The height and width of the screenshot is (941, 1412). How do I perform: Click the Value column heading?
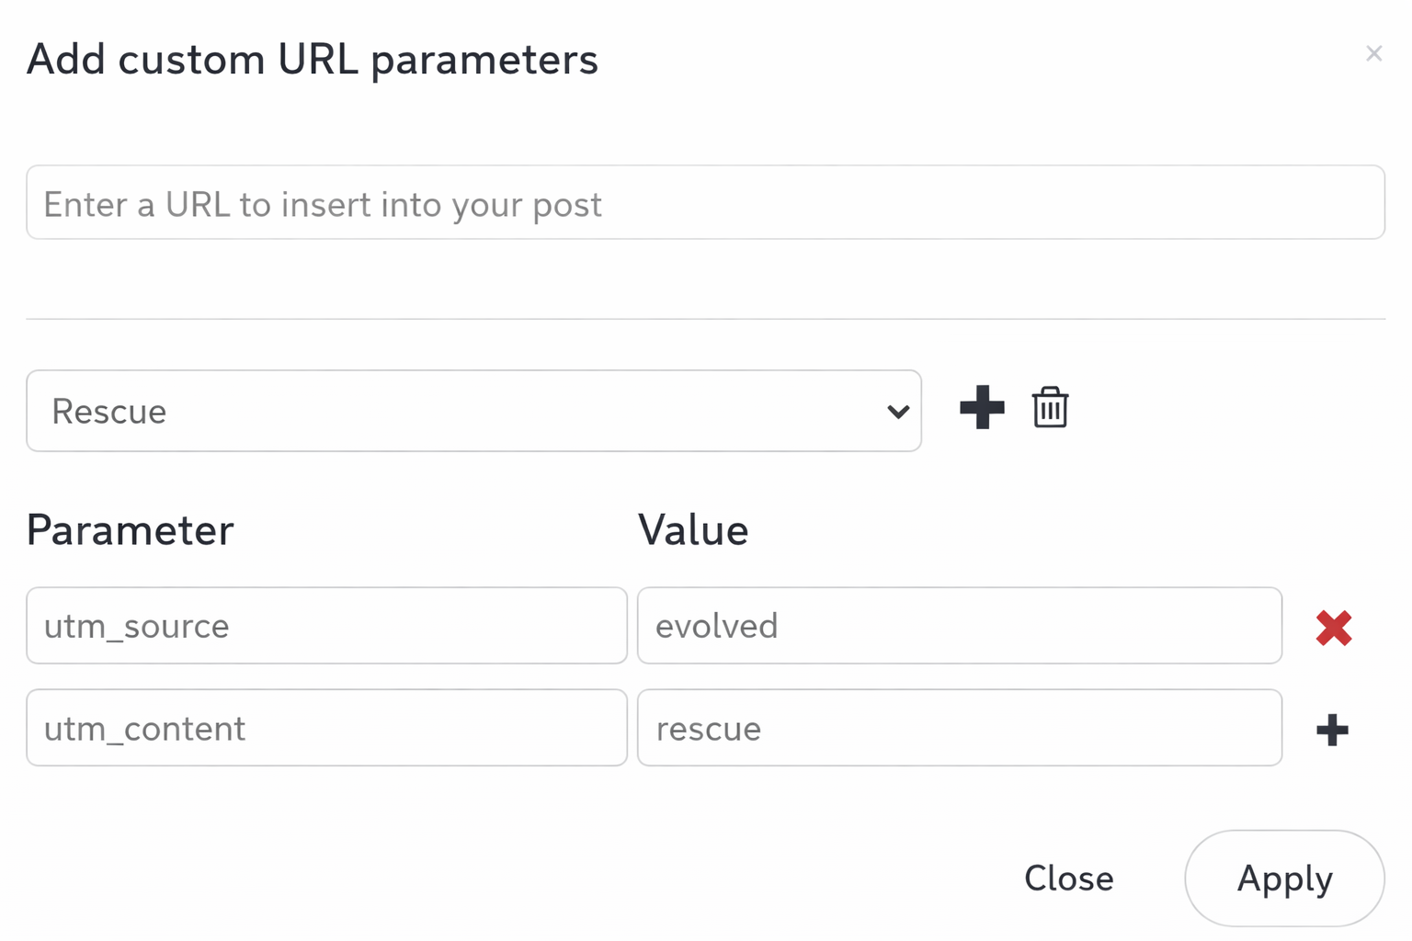(x=693, y=530)
